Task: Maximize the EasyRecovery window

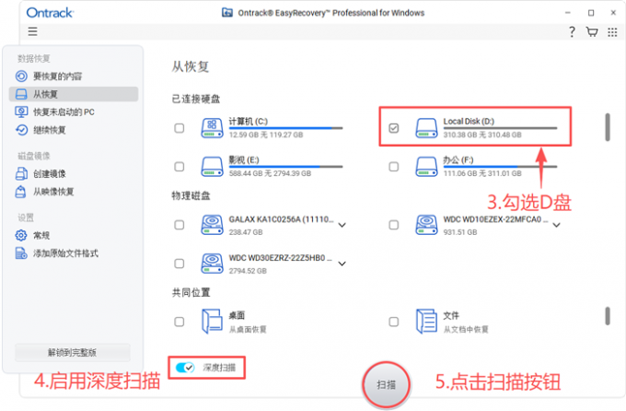Action: tap(591, 13)
